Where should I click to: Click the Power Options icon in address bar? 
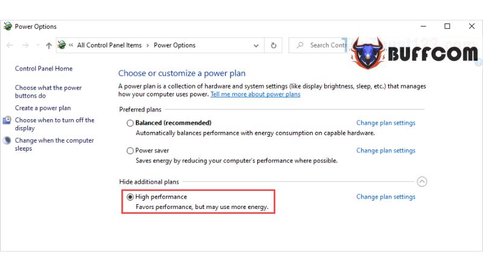coord(62,45)
